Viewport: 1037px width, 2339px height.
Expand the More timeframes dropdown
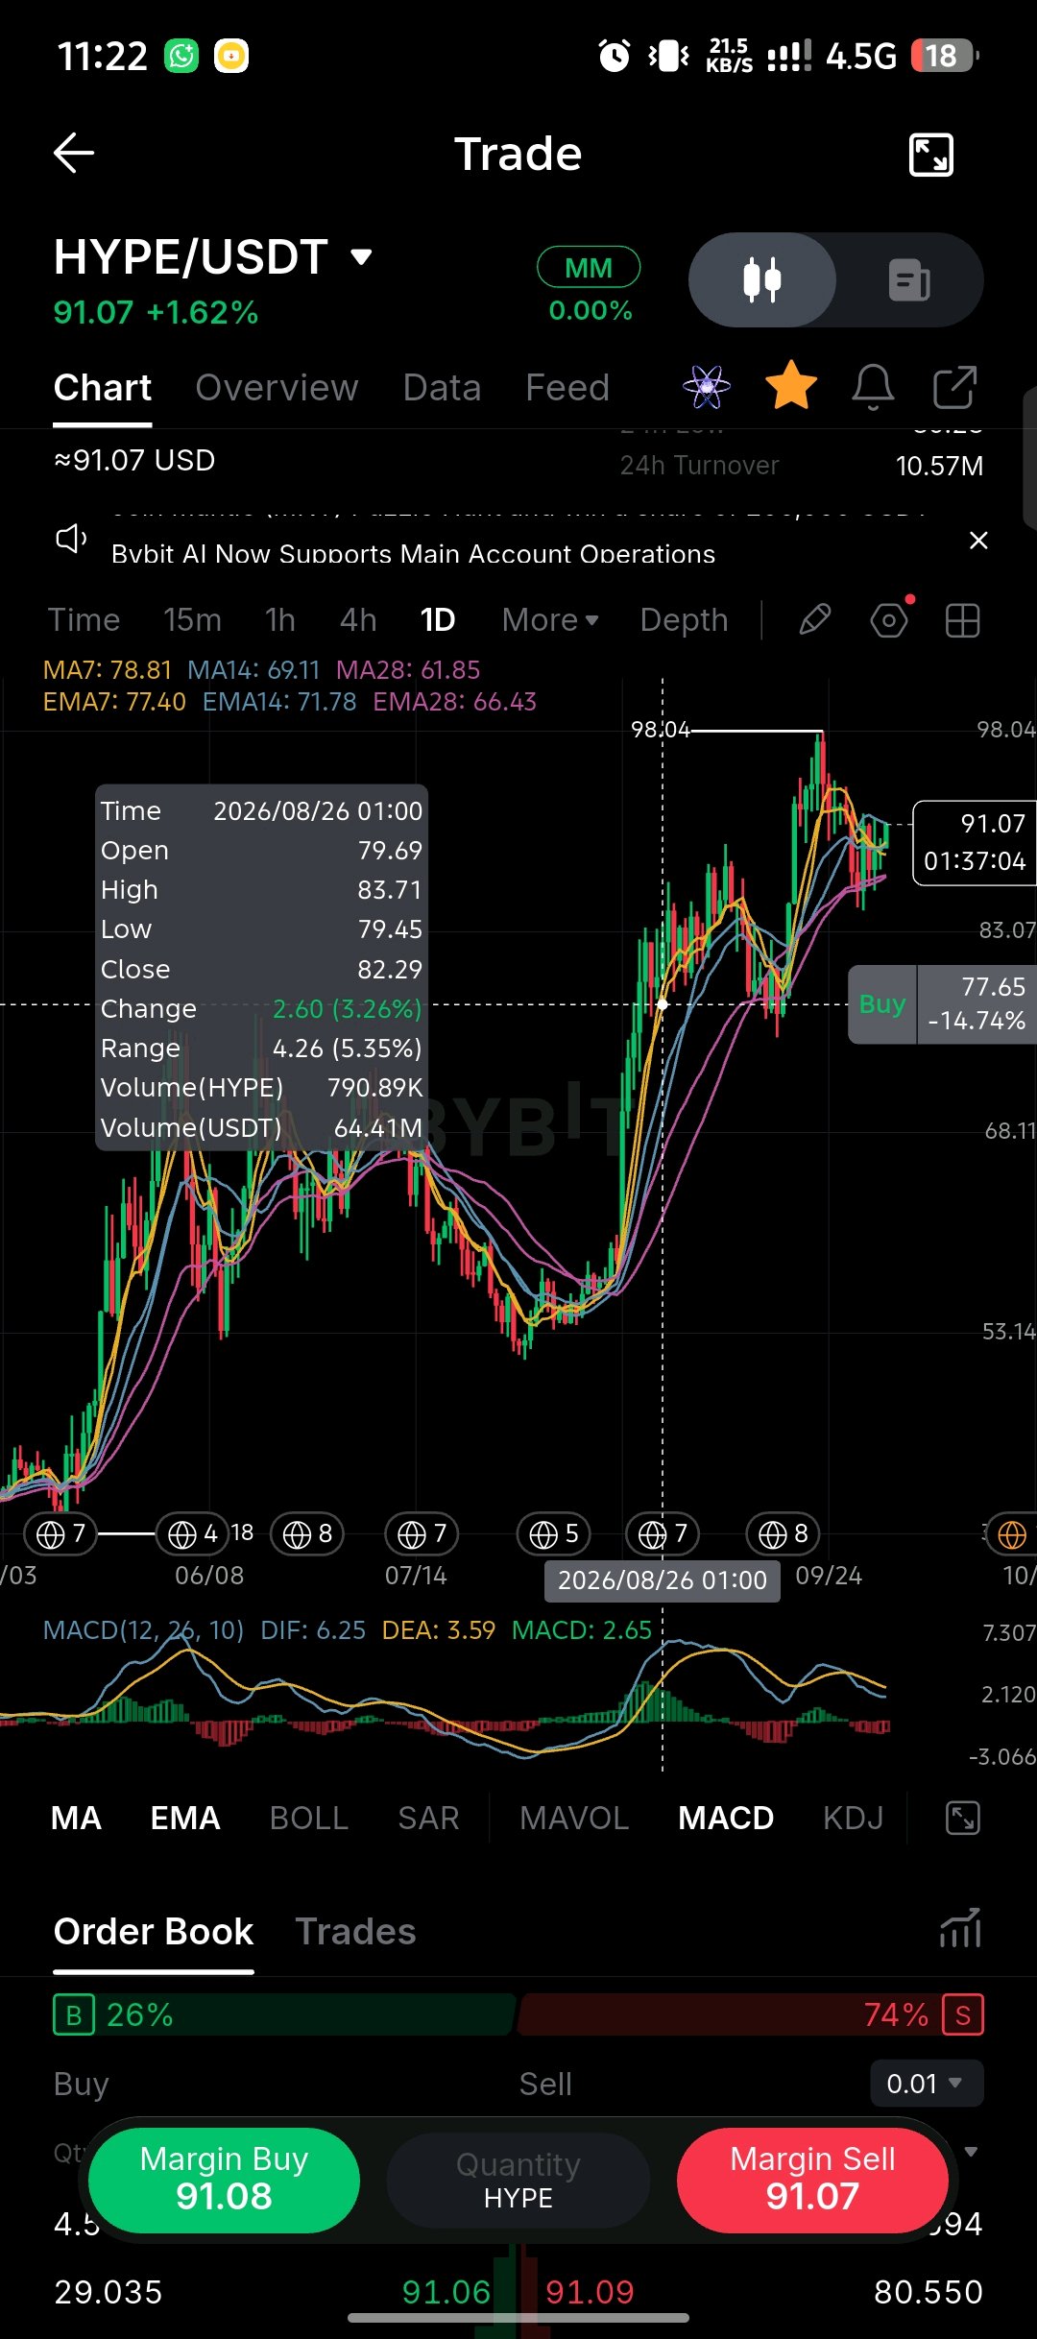pyautogui.click(x=550, y=620)
